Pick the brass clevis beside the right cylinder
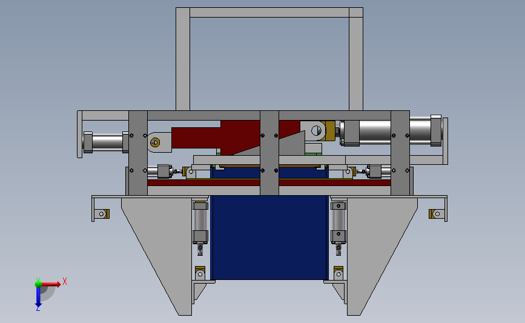Image resolution: width=525 pixels, height=323 pixels. click(x=329, y=131)
